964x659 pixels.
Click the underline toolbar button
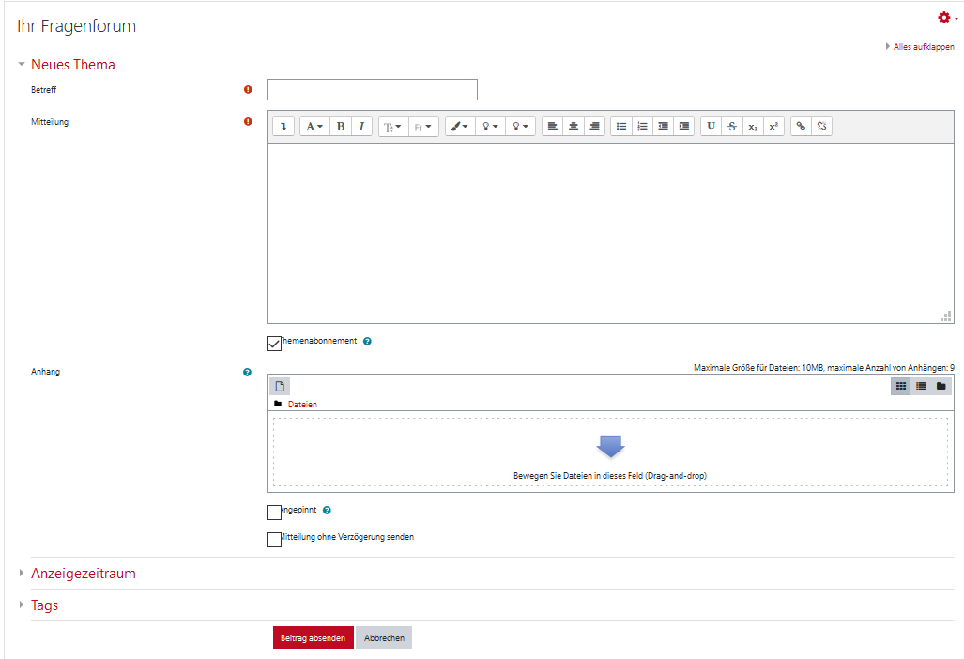711,127
